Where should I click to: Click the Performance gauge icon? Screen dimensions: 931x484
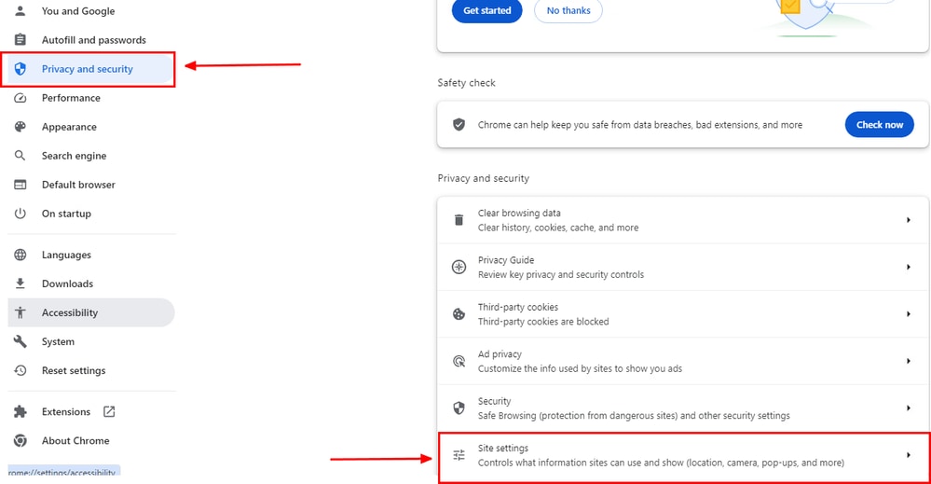21,98
